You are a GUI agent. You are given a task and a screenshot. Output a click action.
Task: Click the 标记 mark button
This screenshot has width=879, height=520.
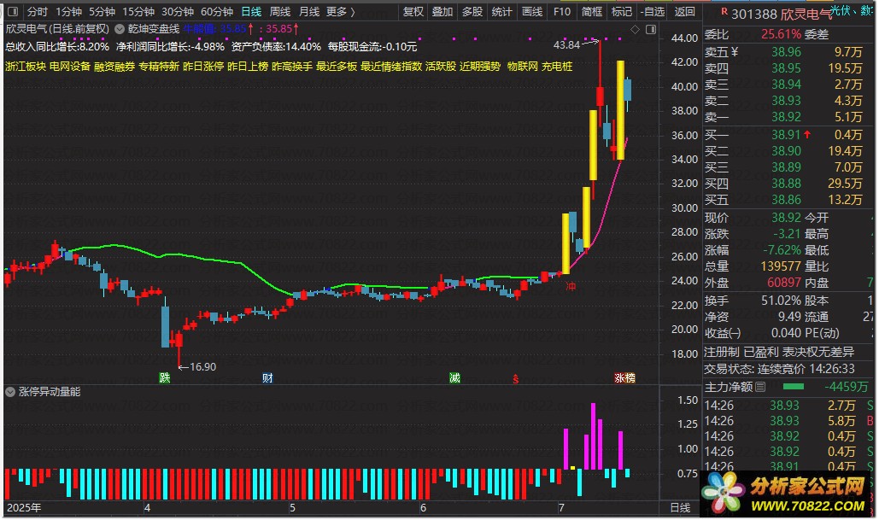(x=622, y=11)
